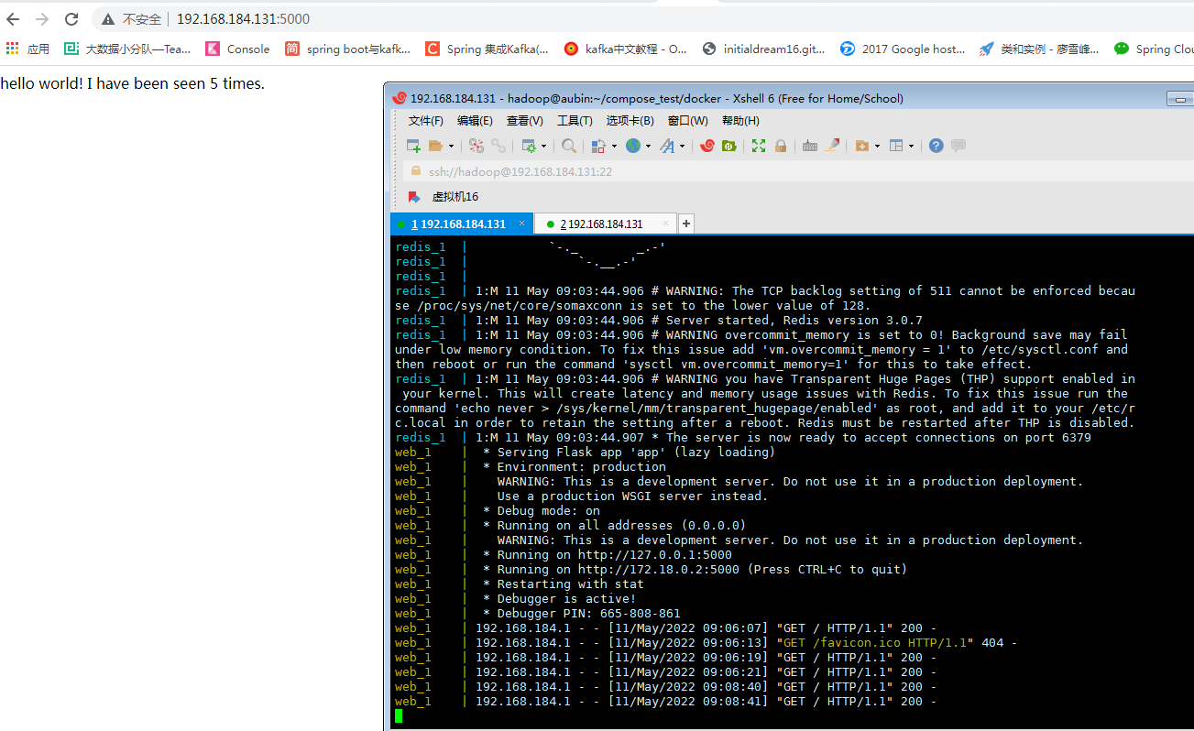This screenshot has height=731, width=1194.
Task: Expand the dropdown arrow next to Properties gear icon
Action: click(x=543, y=147)
